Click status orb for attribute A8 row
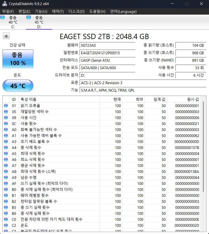 6,171
